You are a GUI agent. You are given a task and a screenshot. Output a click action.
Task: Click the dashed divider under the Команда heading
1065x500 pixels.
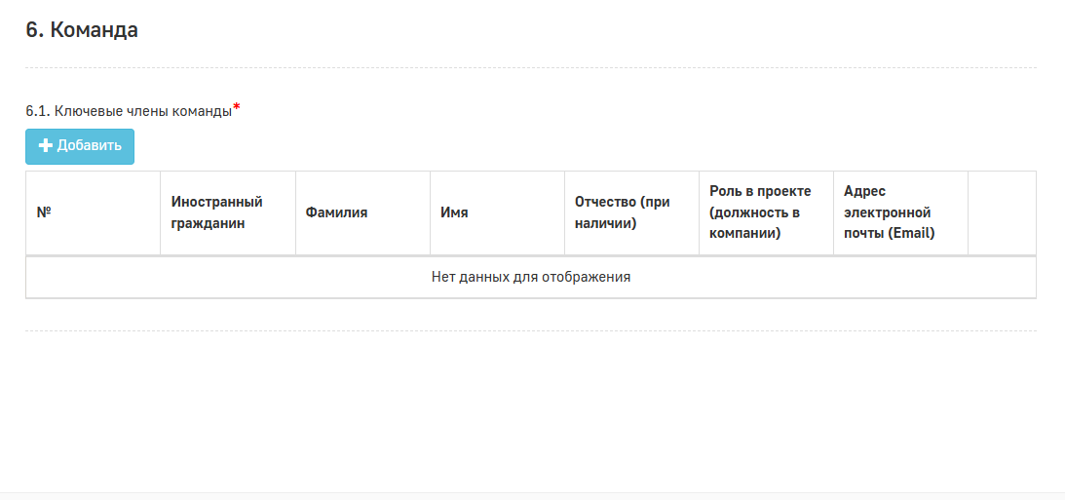pyautogui.click(x=531, y=68)
